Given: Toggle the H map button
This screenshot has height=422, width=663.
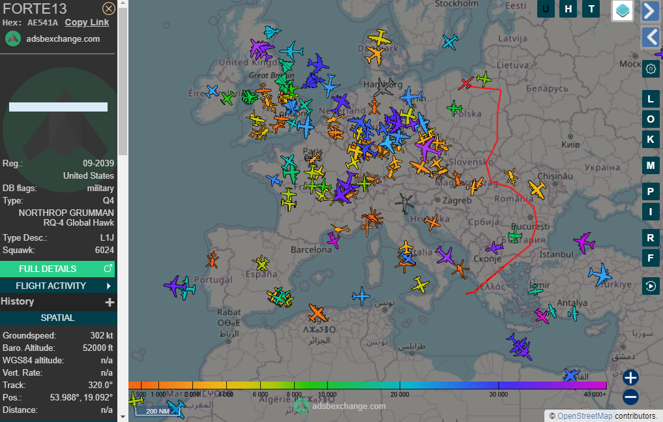Looking at the screenshot, I should click(x=568, y=9).
